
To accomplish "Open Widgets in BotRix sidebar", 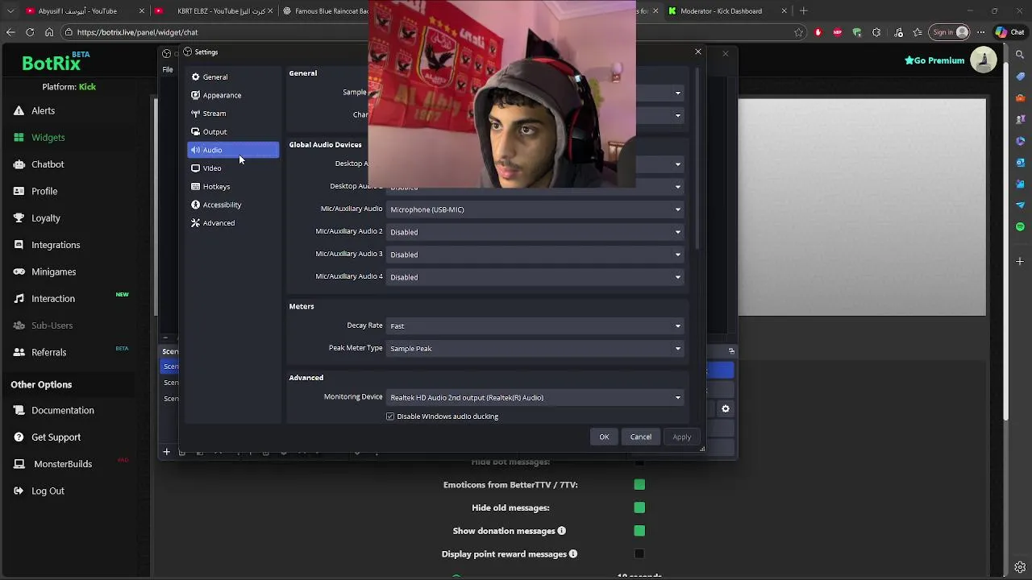I will coord(48,138).
